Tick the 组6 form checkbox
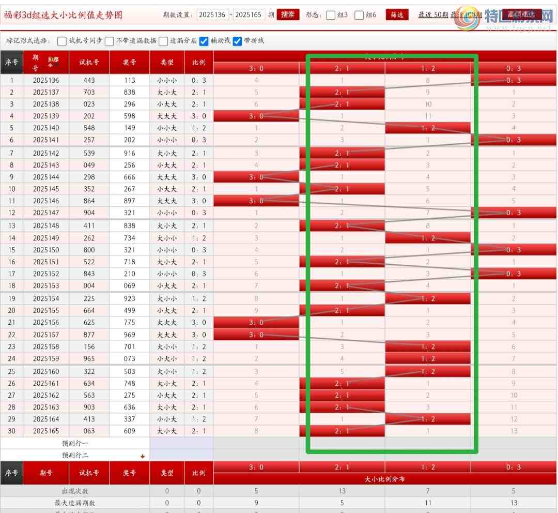Screen dimensions: 558x513 [x=360, y=15]
